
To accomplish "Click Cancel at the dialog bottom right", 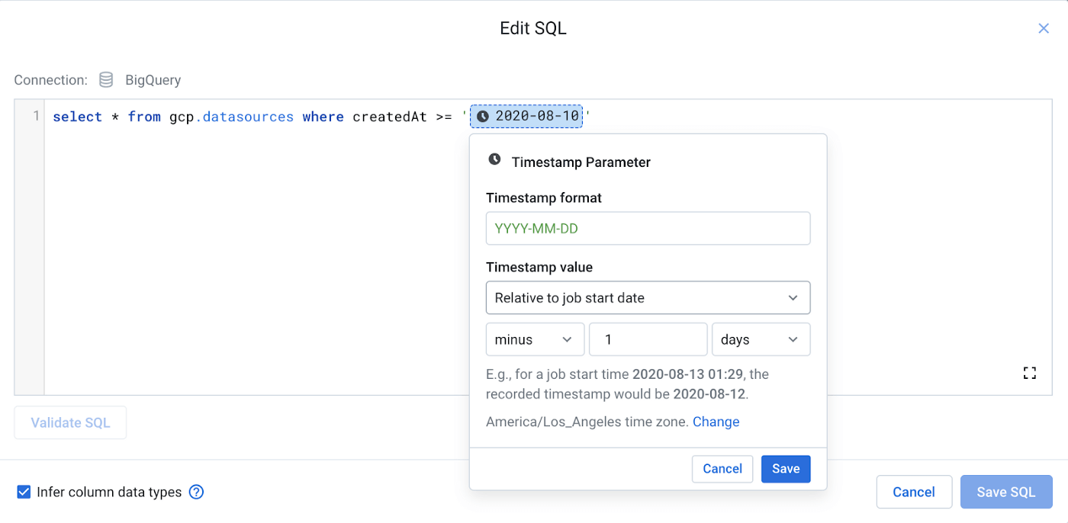I will click(x=913, y=492).
